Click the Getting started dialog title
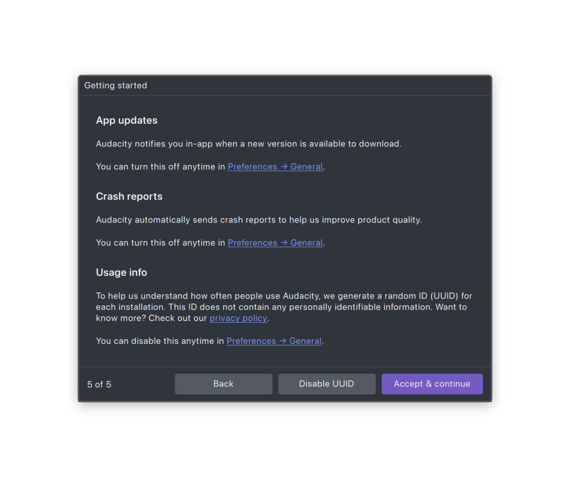The width and height of the screenshot is (570, 483). coord(115,85)
